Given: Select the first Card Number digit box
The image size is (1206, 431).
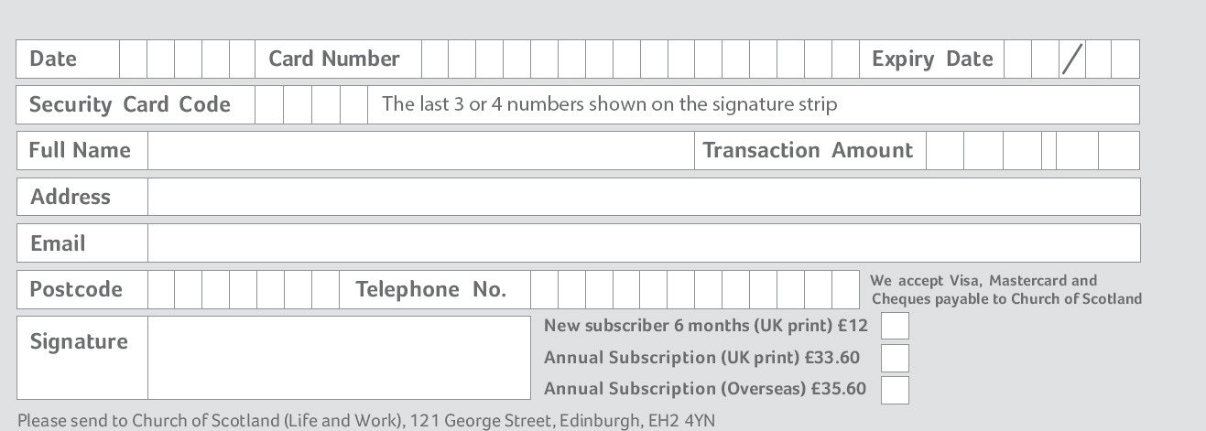Looking at the screenshot, I should tap(435, 59).
